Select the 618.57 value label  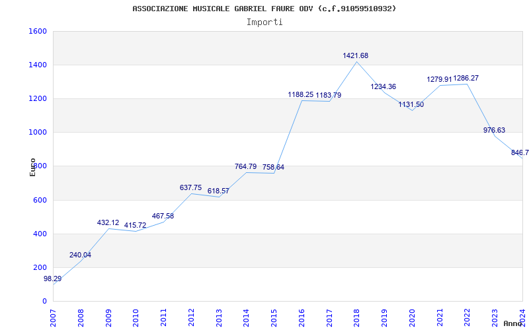coord(218,191)
